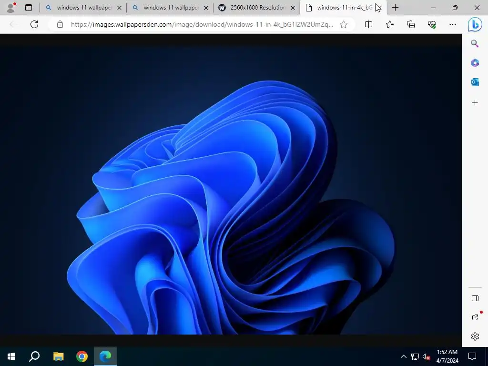
Task: Close the first windows 11 wallpaper tab
Action: [x=119, y=8]
